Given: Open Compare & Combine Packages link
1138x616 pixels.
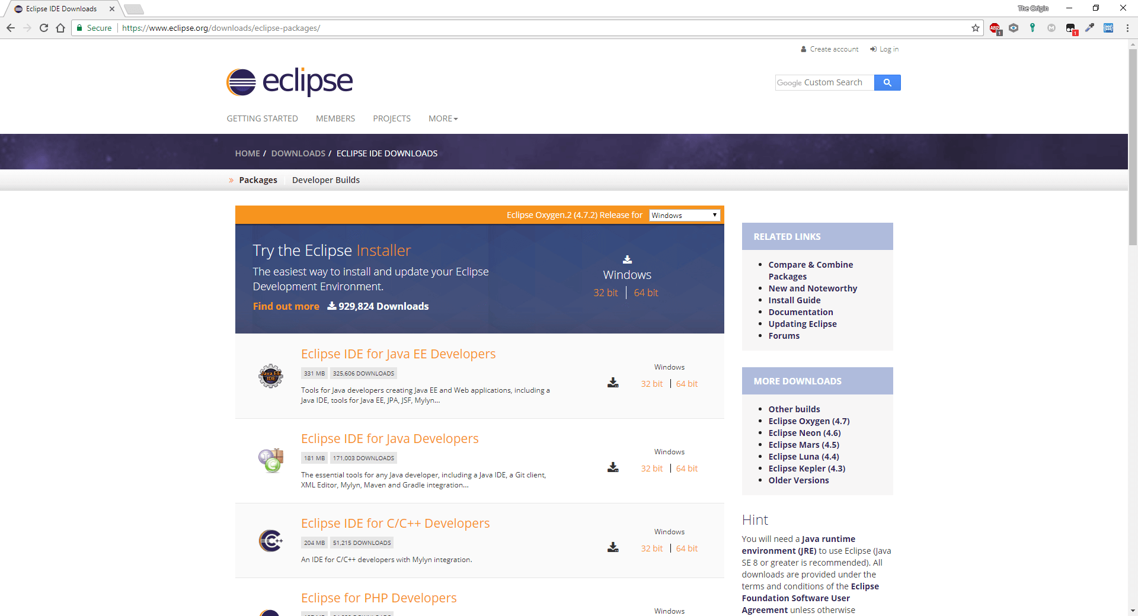Looking at the screenshot, I should click(x=811, y=271).
